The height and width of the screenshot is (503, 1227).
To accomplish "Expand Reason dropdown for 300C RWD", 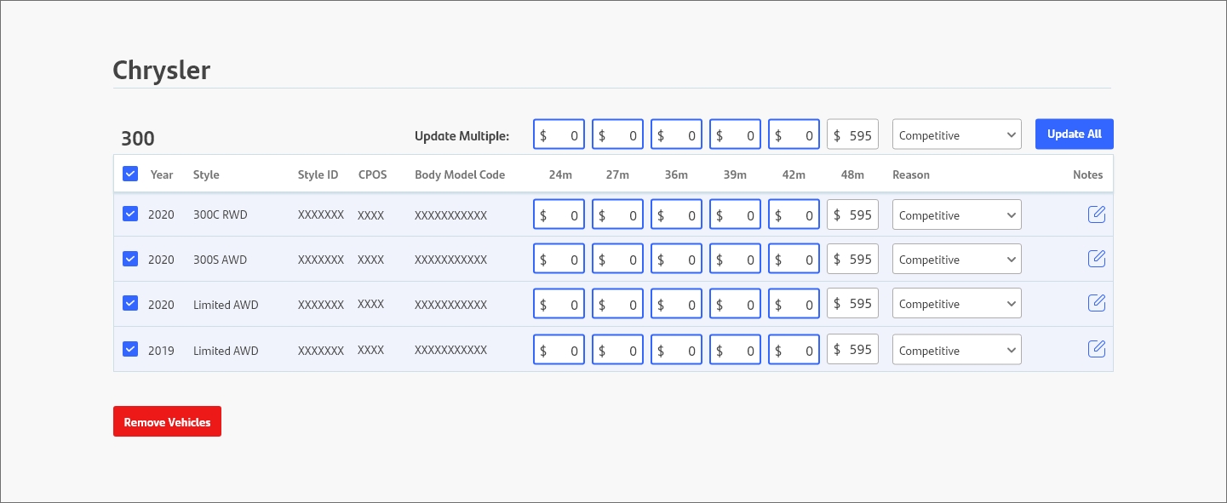I will [957, 215].
